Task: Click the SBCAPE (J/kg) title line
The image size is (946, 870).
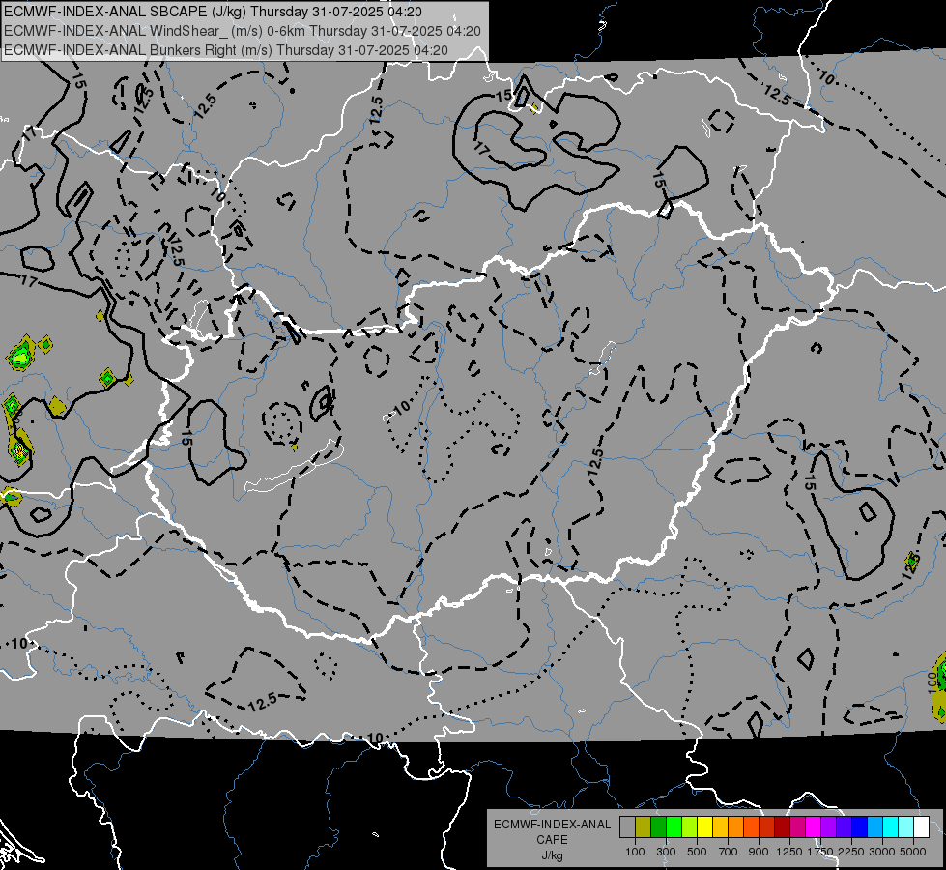Action: [x=213, y=12]
